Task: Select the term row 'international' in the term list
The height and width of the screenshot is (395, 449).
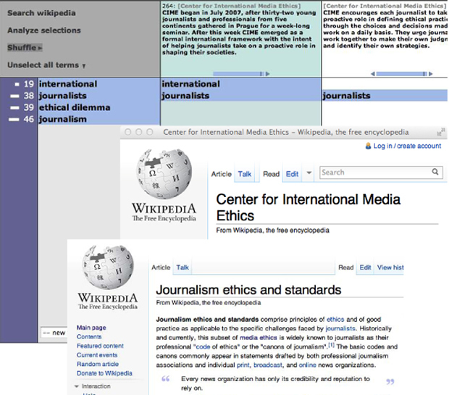Action: pyautogui.click(x=99, y=84)
